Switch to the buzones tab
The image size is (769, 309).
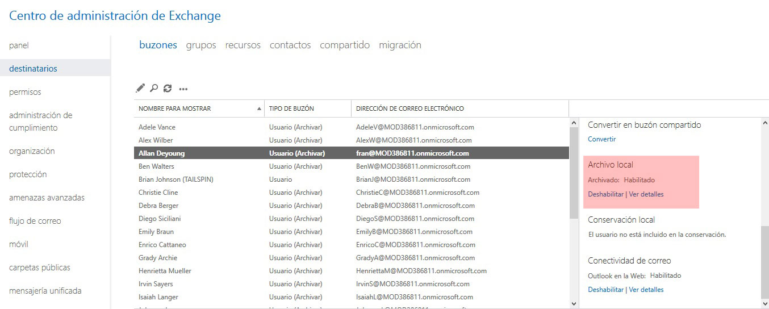point(158,45)
